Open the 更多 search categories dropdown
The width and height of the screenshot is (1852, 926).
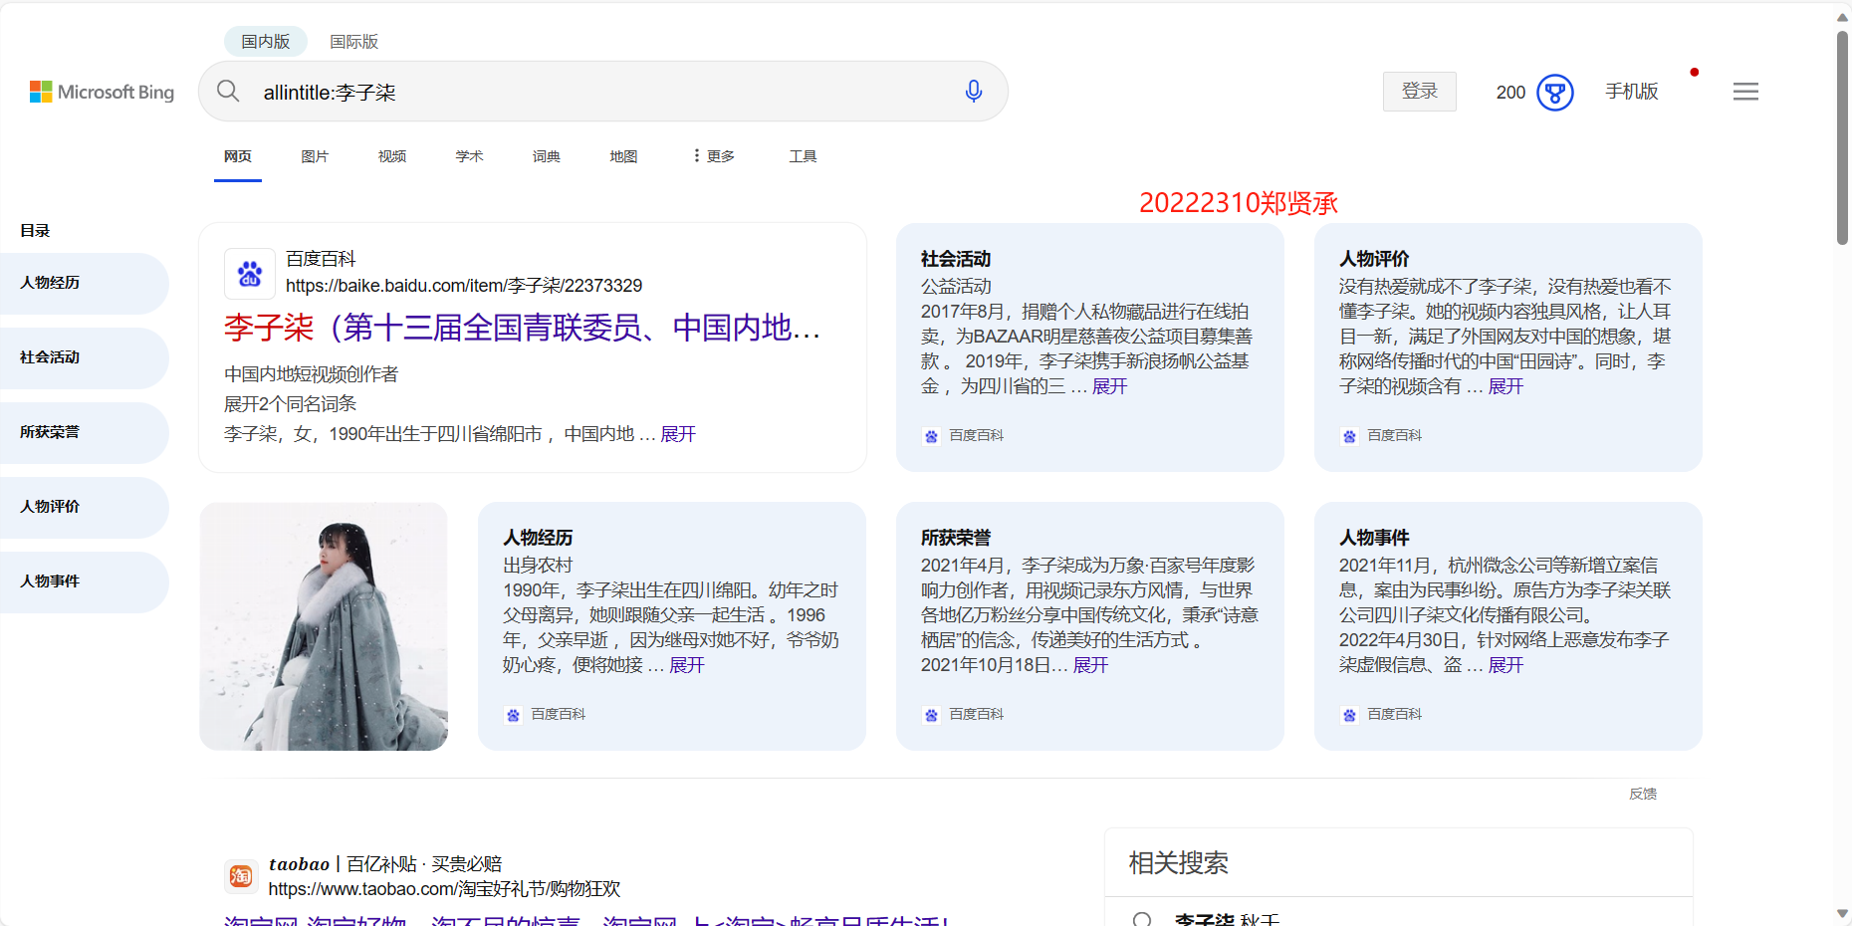pos(714,156)
